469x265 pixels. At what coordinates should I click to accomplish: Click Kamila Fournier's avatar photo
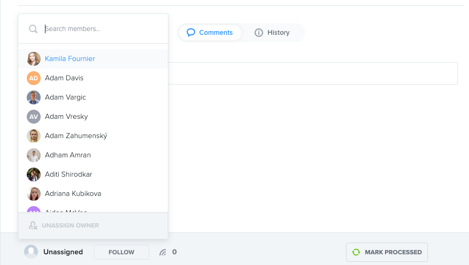tap(34, 59)
